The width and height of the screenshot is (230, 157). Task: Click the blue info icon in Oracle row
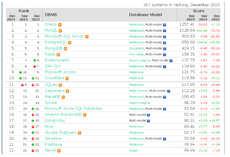coord(165,25)
